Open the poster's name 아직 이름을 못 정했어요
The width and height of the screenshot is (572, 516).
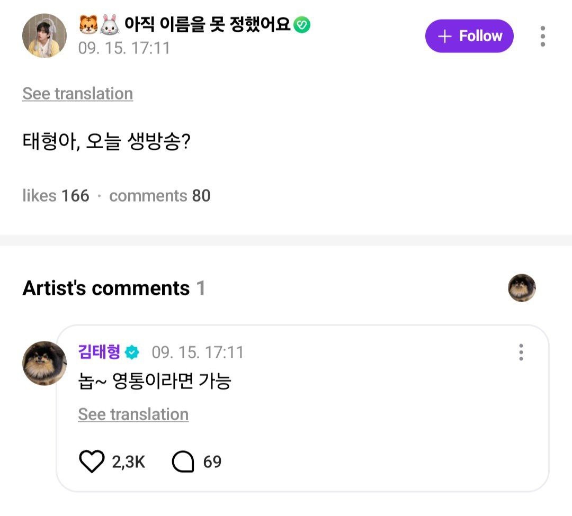208,24
